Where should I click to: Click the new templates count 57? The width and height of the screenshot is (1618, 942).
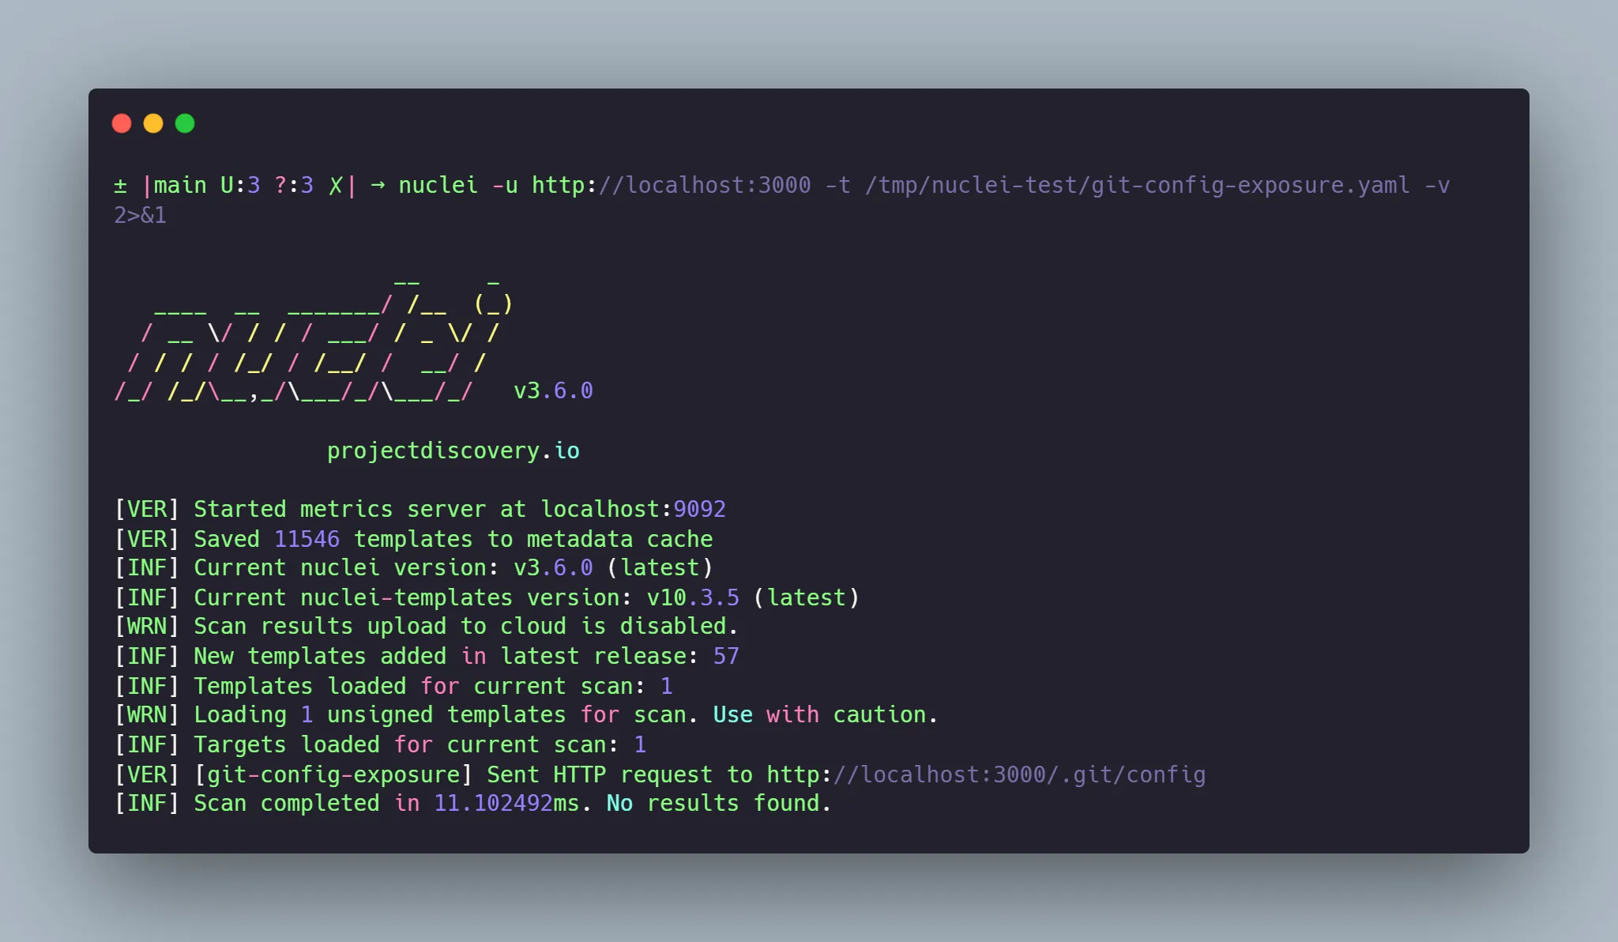(x=726, y=656)
